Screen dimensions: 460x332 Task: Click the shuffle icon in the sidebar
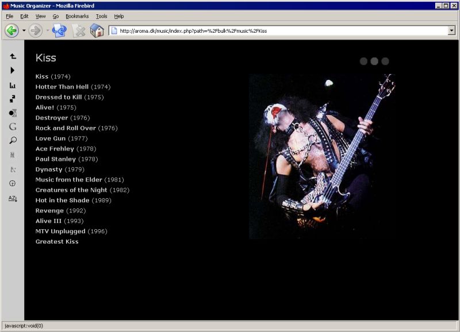coord(12,98)
